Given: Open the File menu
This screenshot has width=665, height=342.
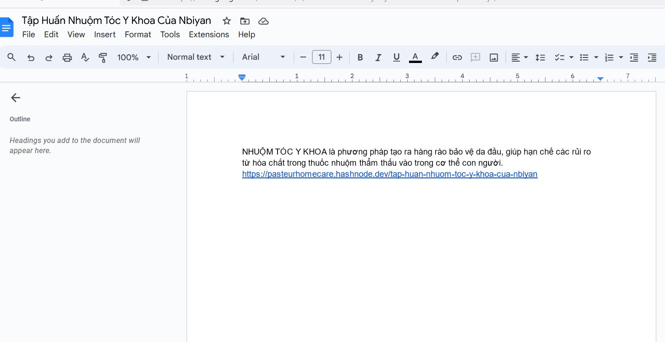Looking at the screenshot, I should [x=28, y=34].
